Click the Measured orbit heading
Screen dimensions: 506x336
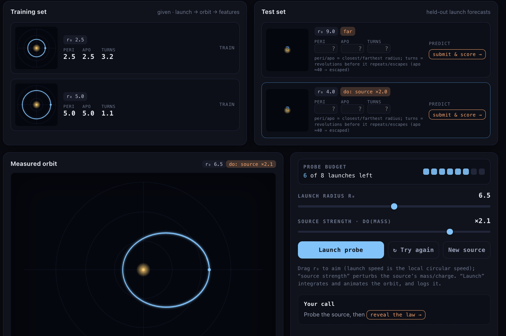(x=34, y=164)
